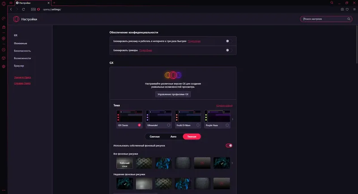Choose Рабочий стол wallpaper tile
This screenshot has width=358, height=194.
click(x=125, y=163)
